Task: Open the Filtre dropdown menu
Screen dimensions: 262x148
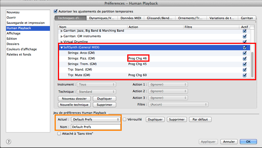Action: click(178, 104)
